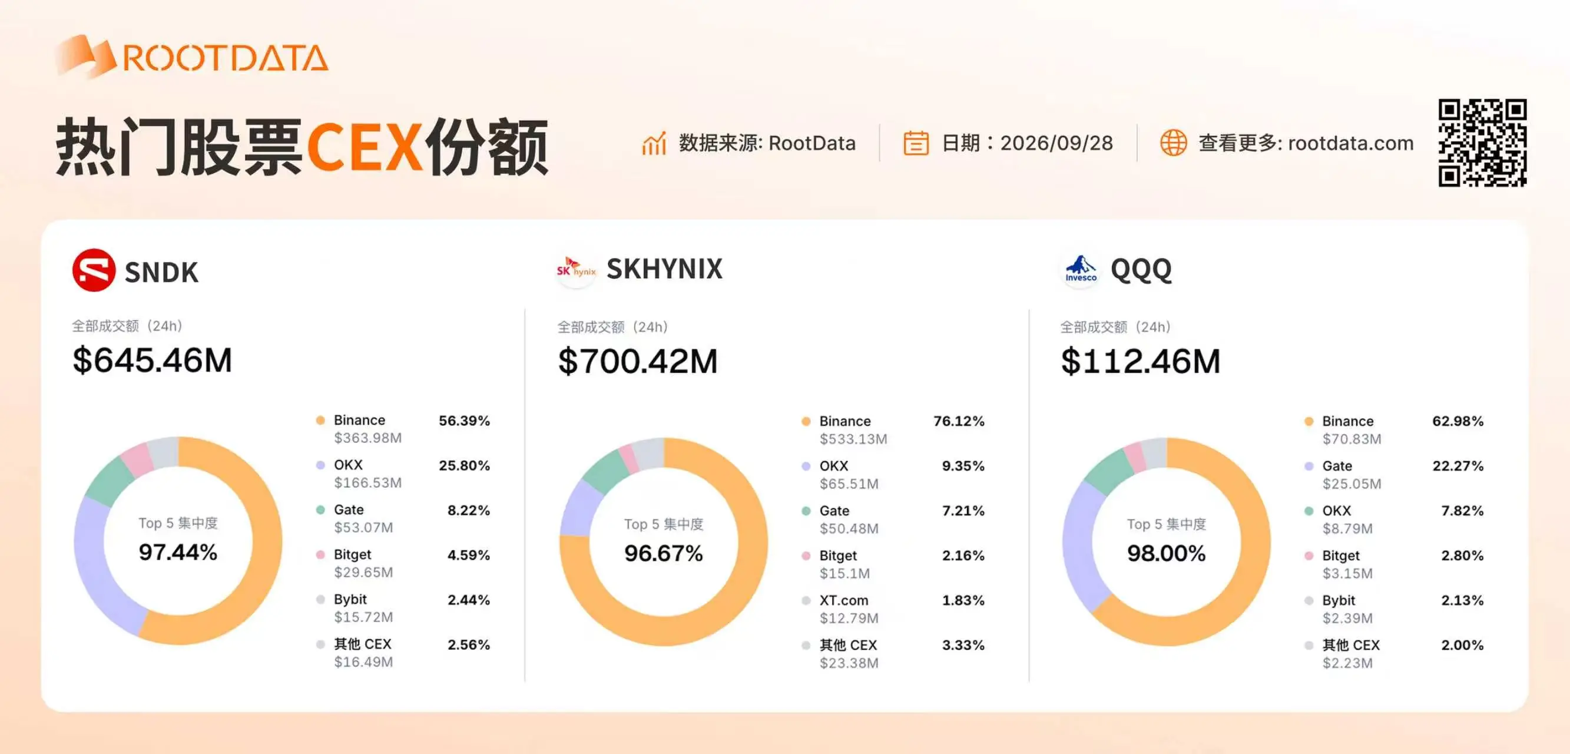Click the QQQ donut chart 98.00% center
The image size is (1570, 754).
1166,554
